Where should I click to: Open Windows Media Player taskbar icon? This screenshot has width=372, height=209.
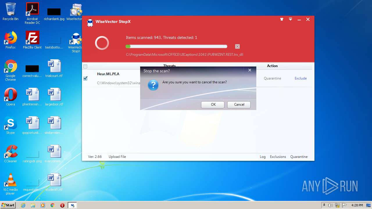click(43, 205)
